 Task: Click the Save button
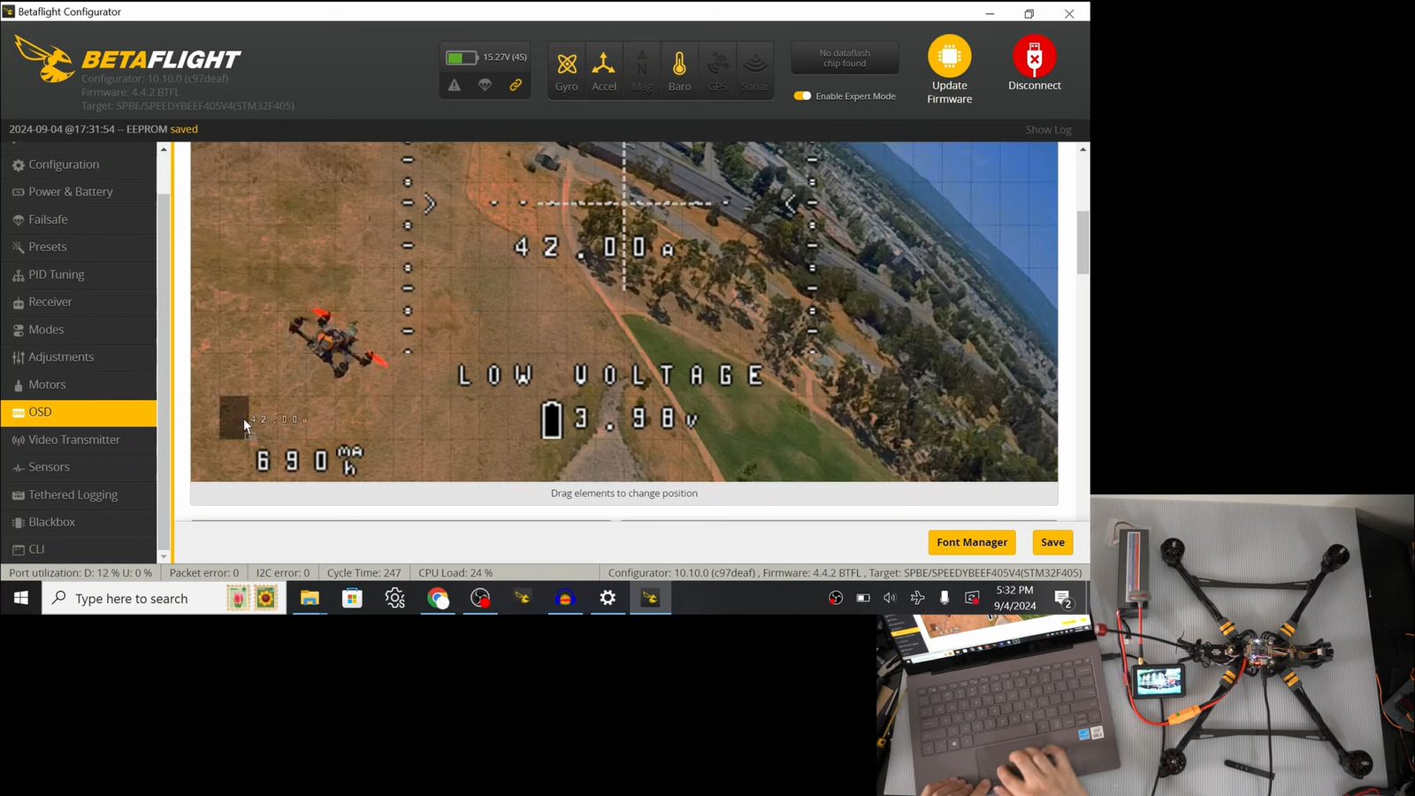click(x=1052, y=542)
